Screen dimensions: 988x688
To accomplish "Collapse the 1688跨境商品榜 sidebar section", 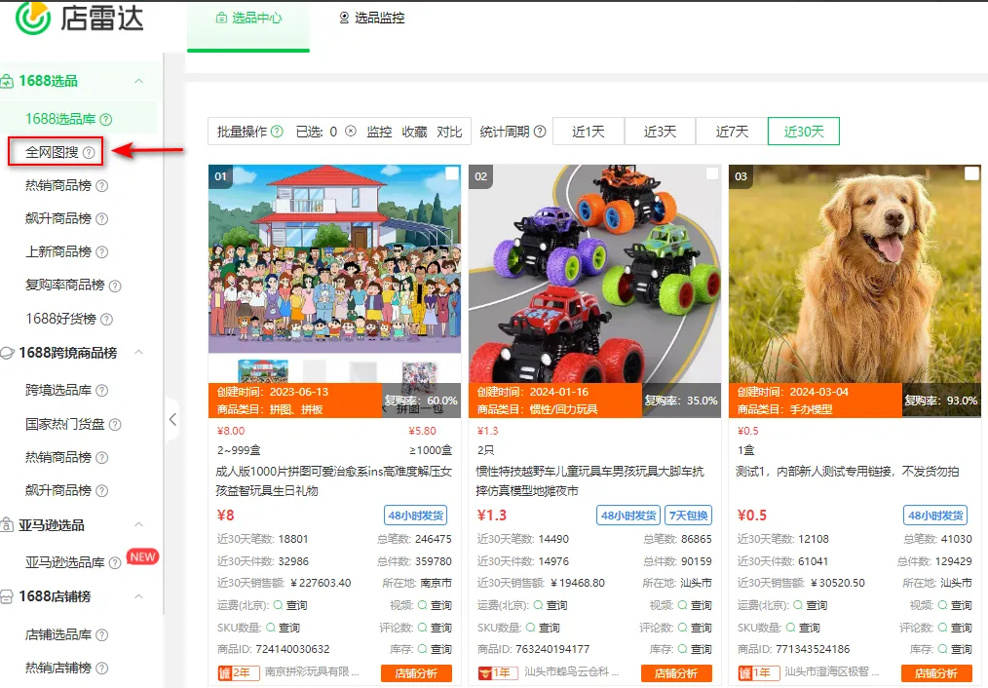I will pyautogui.click(x=138, y=352).
